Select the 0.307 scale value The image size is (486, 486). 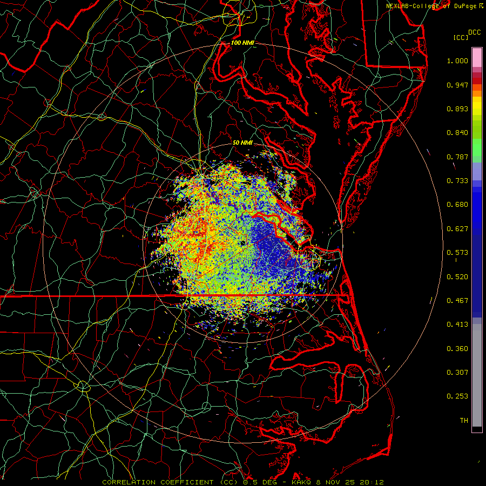click(x=457, y=373)
